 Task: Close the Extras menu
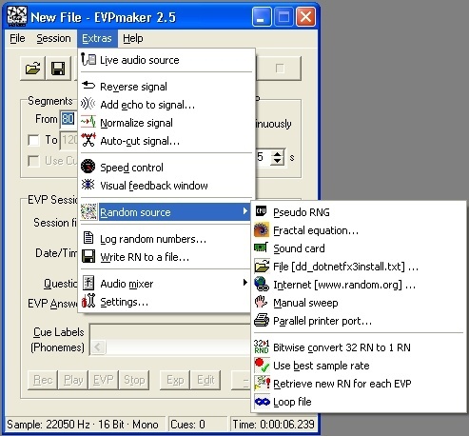(x=97, y=38)
